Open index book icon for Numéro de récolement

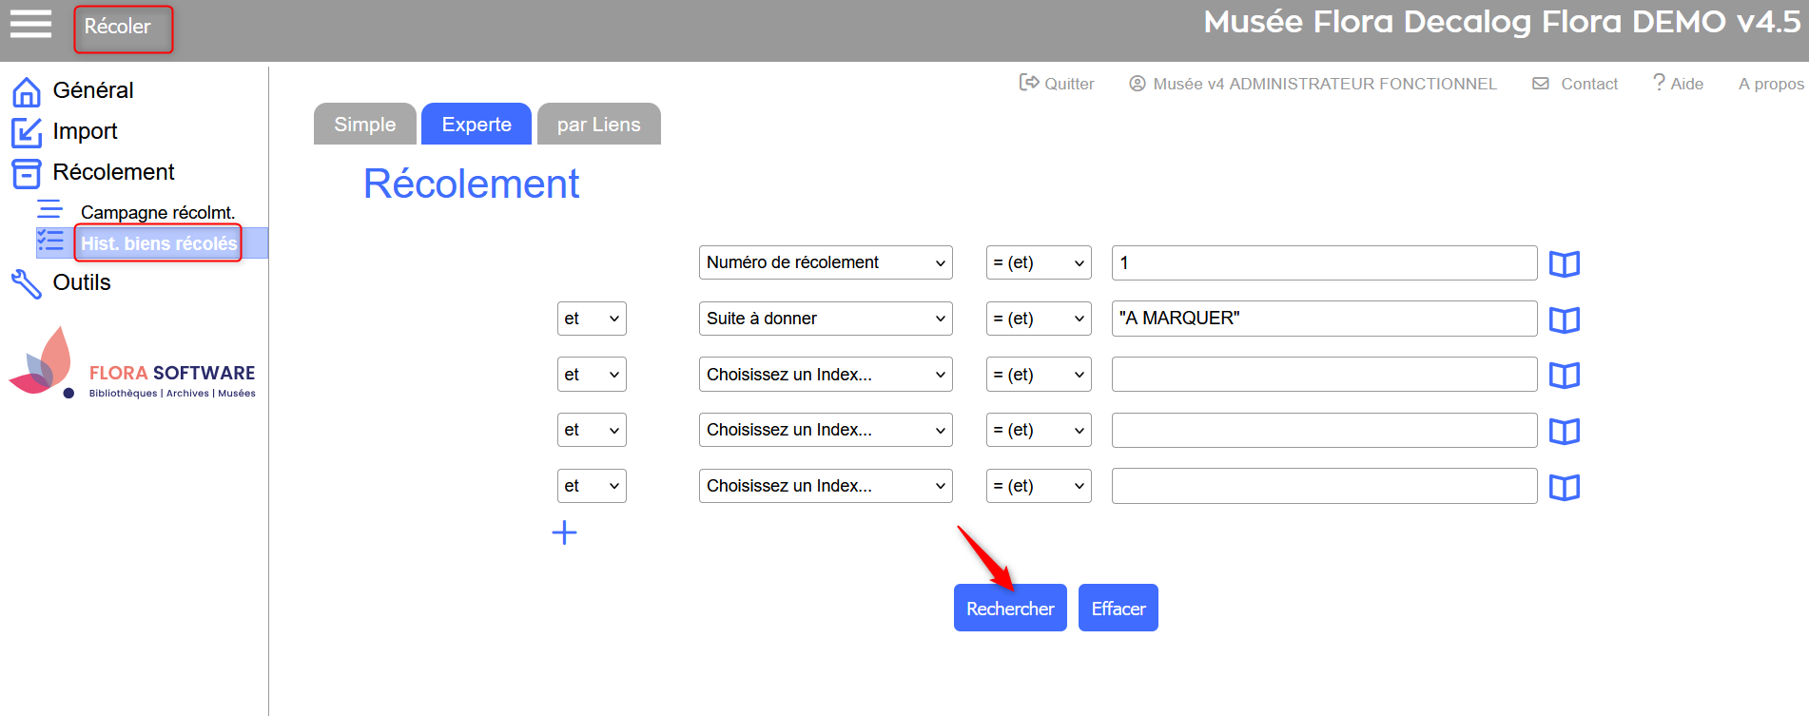pos(1564,263)
